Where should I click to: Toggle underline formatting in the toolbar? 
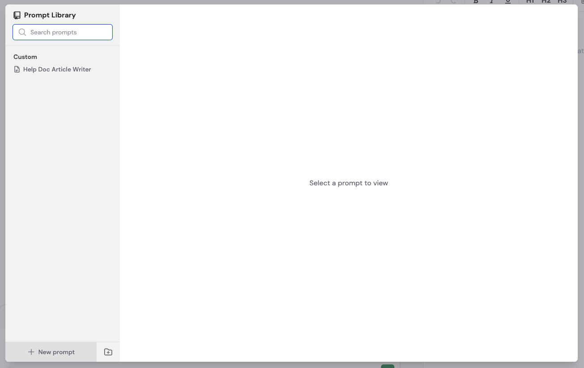(x=508, y=2)
